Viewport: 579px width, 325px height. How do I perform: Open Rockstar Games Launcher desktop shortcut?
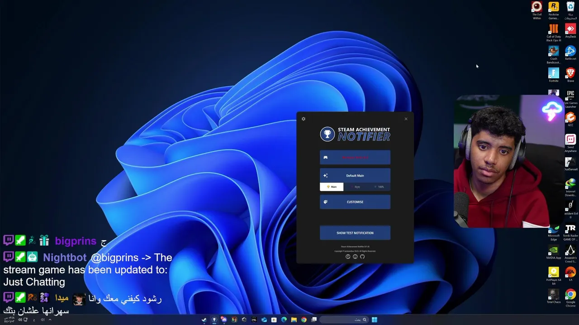(x=554, y=11)
